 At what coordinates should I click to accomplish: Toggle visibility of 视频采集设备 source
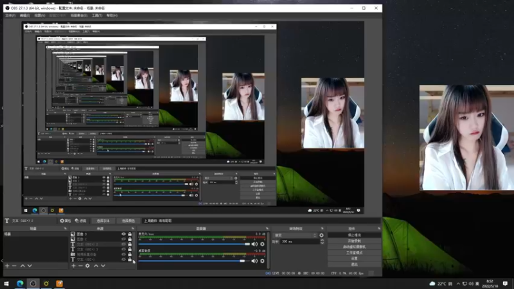point(123,254)
